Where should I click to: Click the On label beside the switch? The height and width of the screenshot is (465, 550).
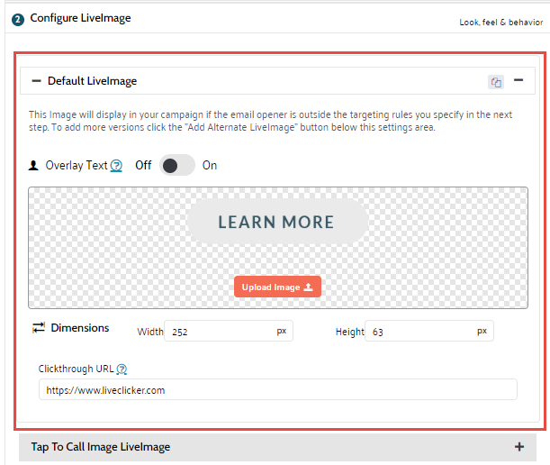(x=210, y=166)
